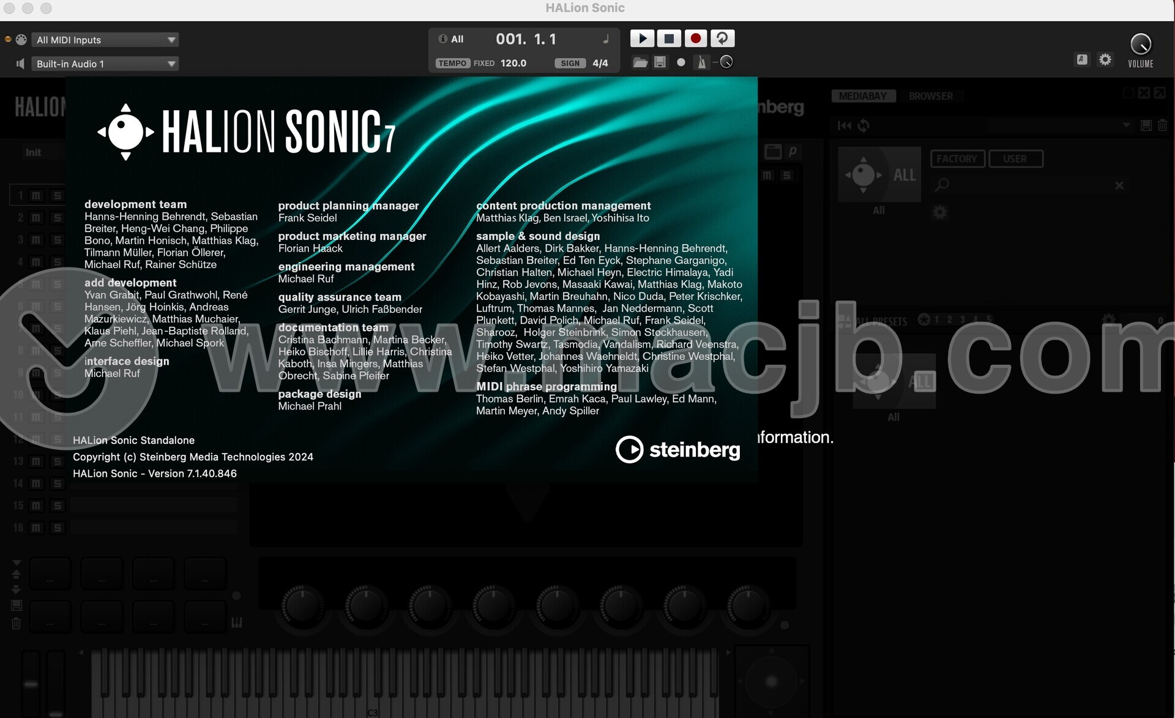The width and height of the screenshot is (1175, 718).
Task: Click the note time-format icon in transport display
Action: click(606, 39)
